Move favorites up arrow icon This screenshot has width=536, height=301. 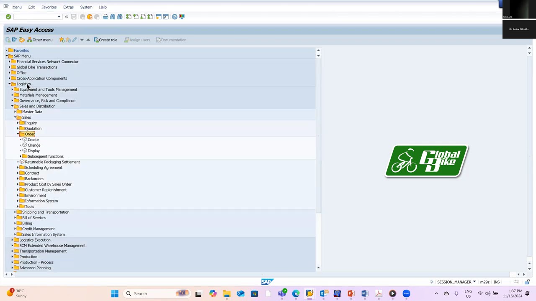pos(88,40)
